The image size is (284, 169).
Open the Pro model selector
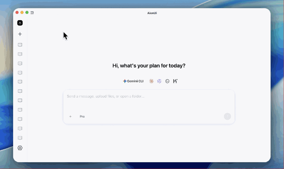[82, 117]
